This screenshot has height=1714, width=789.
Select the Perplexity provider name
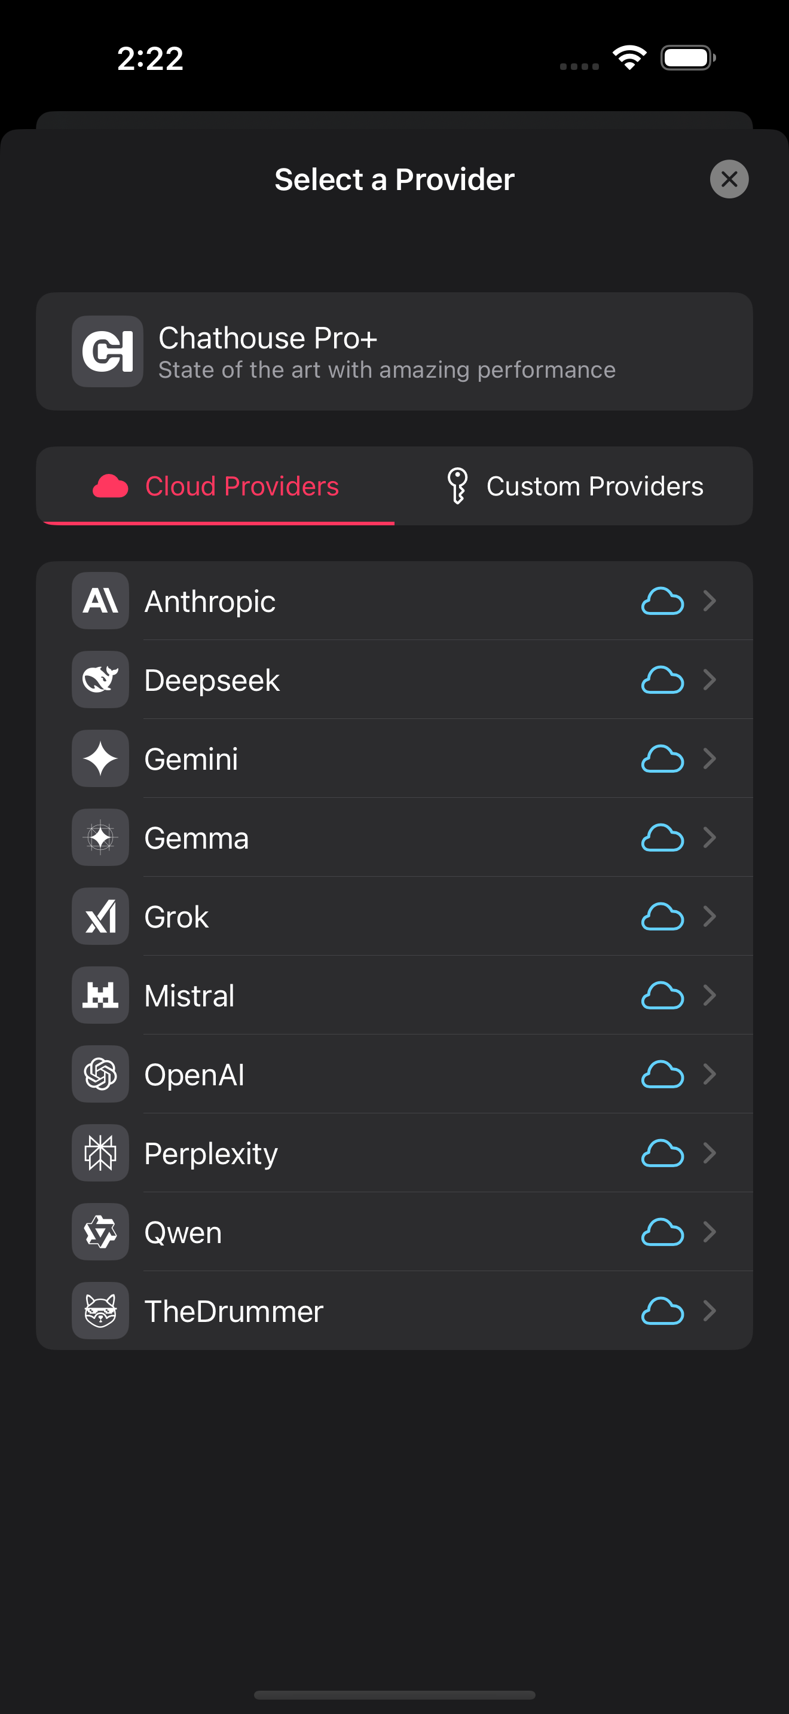click(x=211, y=1154)
